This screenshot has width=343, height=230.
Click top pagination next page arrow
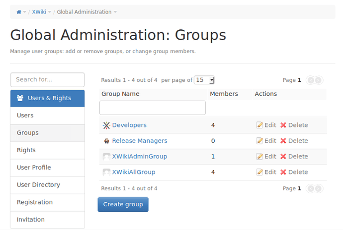(x=319, y=80)
